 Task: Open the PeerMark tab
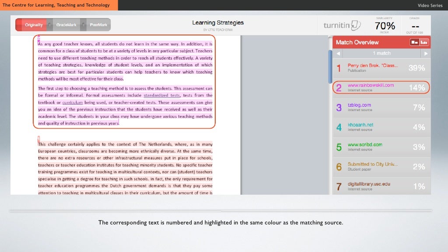98,25
